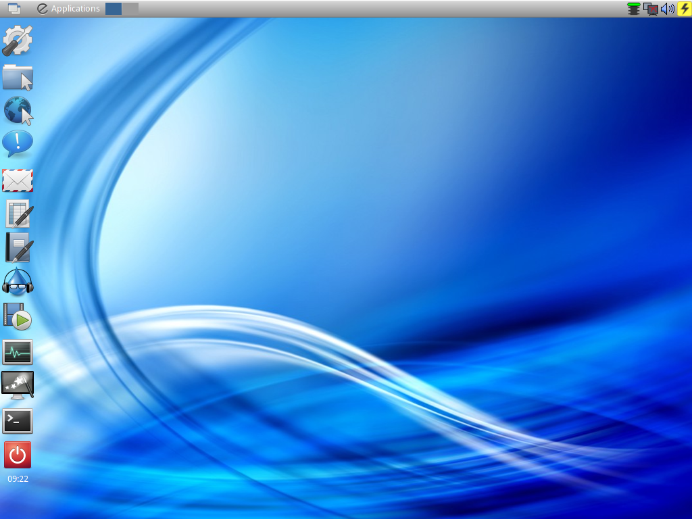The image size is (692, 519).
Task: Open the word processor icon
Action: point(18,248)
